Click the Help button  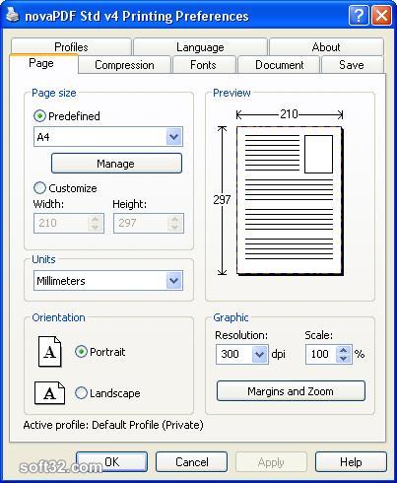click(x=351, y=461)
